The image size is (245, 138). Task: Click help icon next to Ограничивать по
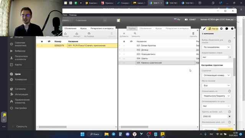229,91
